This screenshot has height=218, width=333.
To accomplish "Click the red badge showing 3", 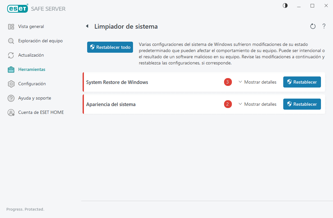I will (228, 82).
